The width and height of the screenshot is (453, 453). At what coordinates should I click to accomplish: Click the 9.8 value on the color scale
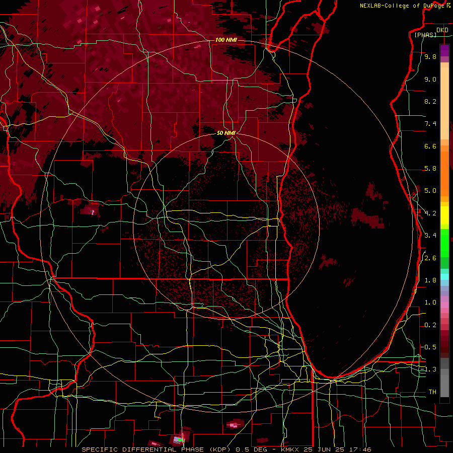[x=430, y=56]
